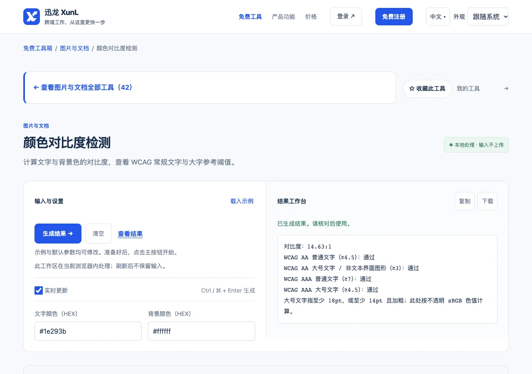Click the arrow next to 我的工具
The height and width of the screenshot is (374, 532).
click(506, 89)
